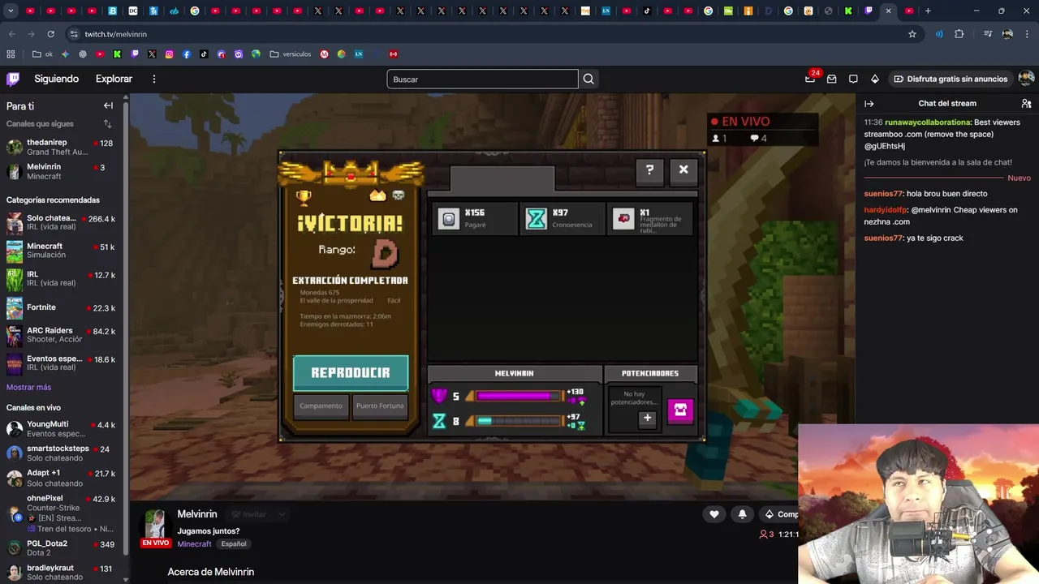
Task: Open the TikTok bookmark
Action: pyautogui.click(x=204, y=54)
